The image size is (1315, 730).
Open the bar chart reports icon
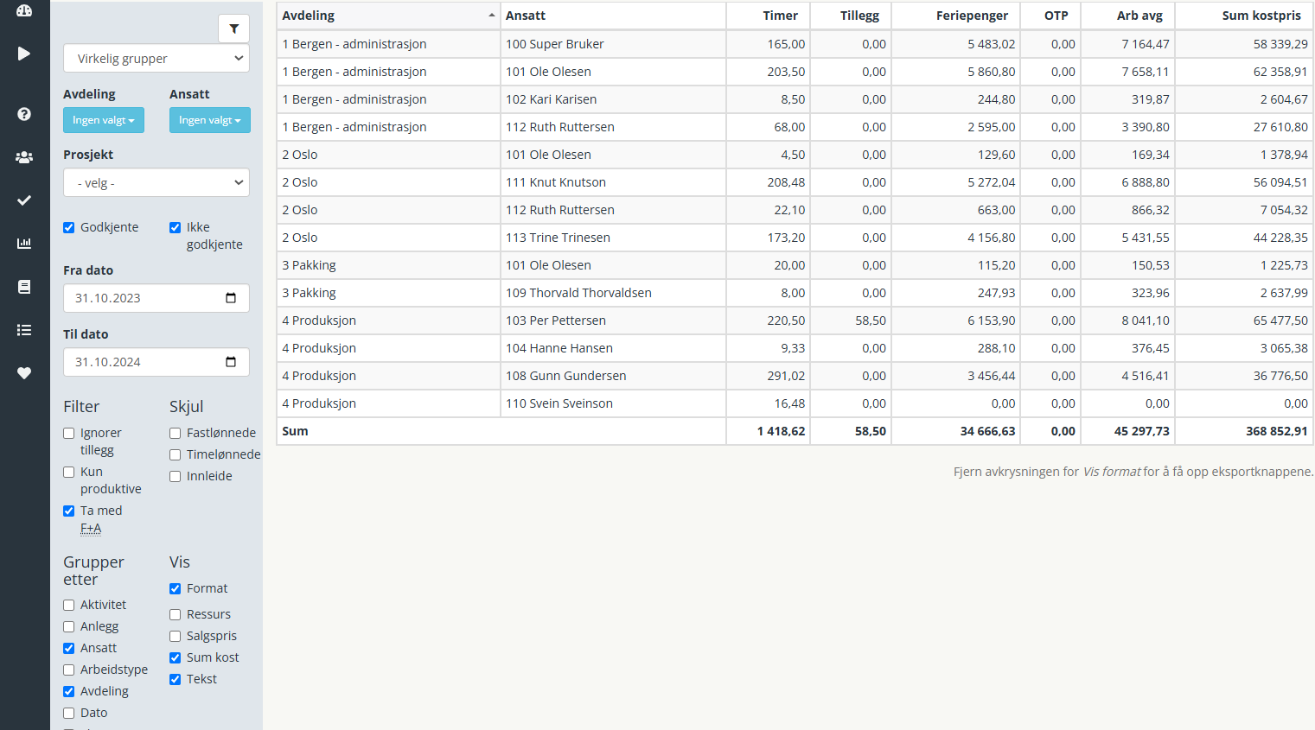click(24, 244)
